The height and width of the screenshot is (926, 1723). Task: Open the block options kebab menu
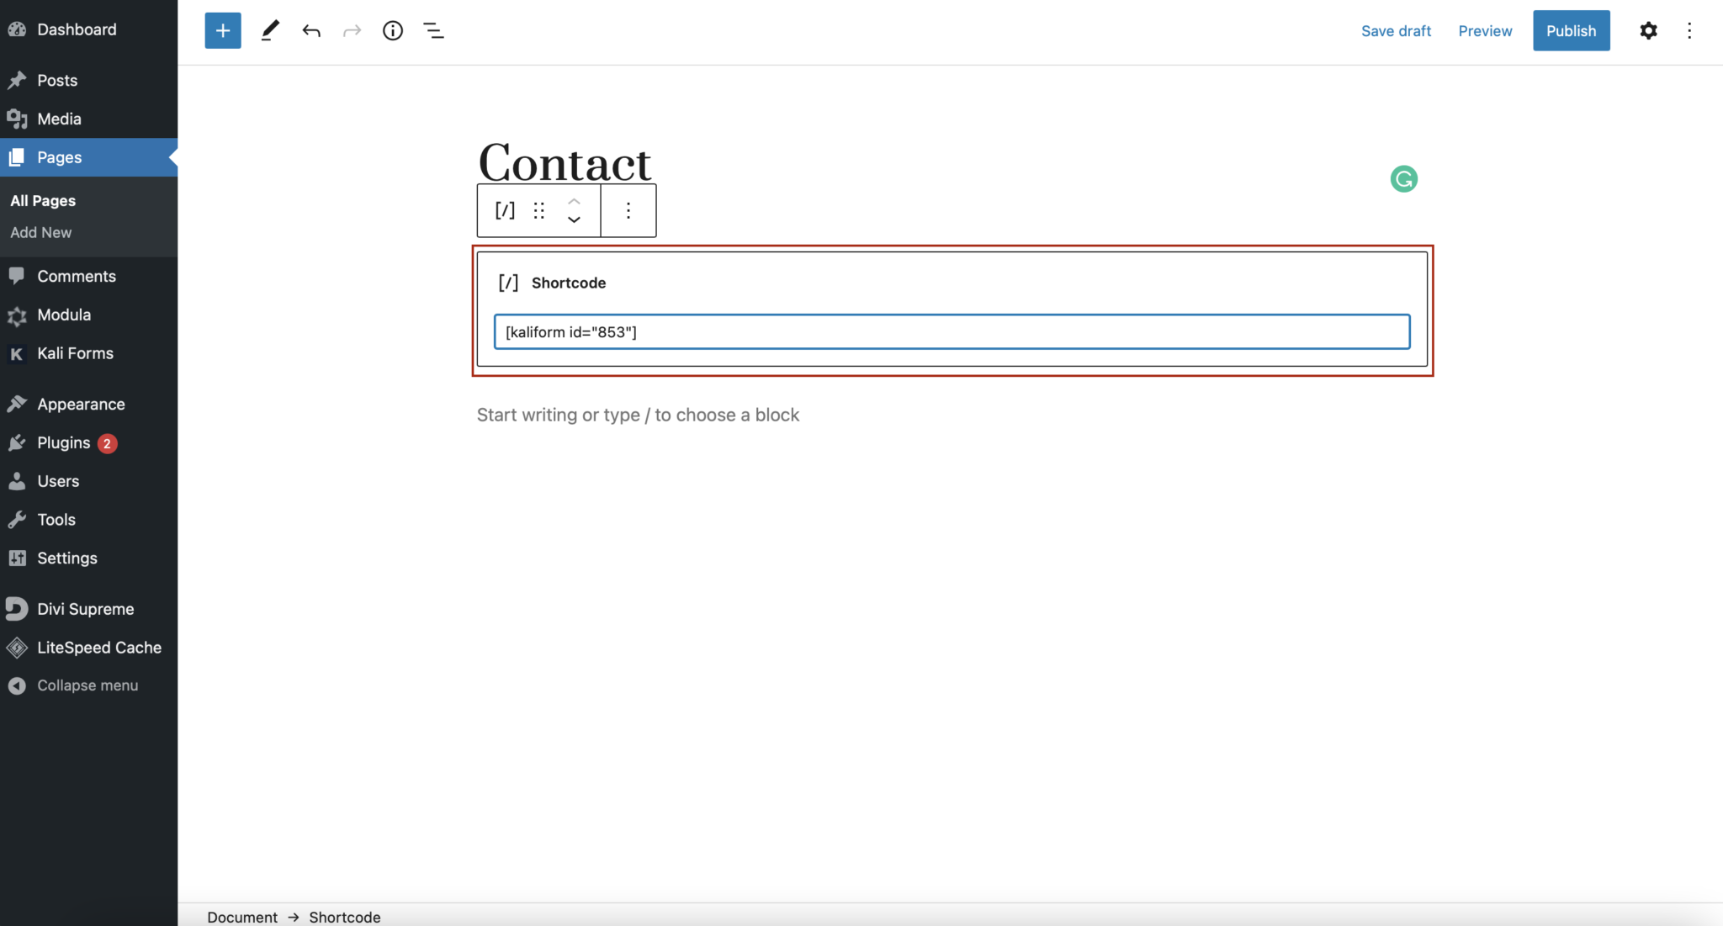point(628,210)
